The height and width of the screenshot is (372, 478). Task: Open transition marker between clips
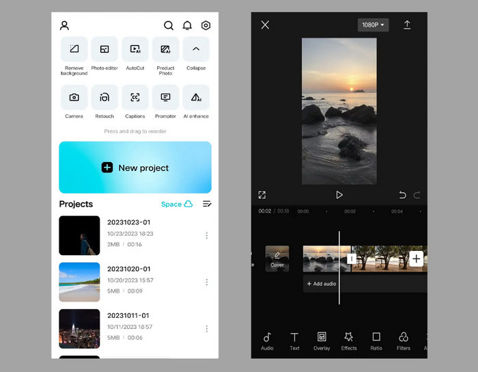pos(352,258)
